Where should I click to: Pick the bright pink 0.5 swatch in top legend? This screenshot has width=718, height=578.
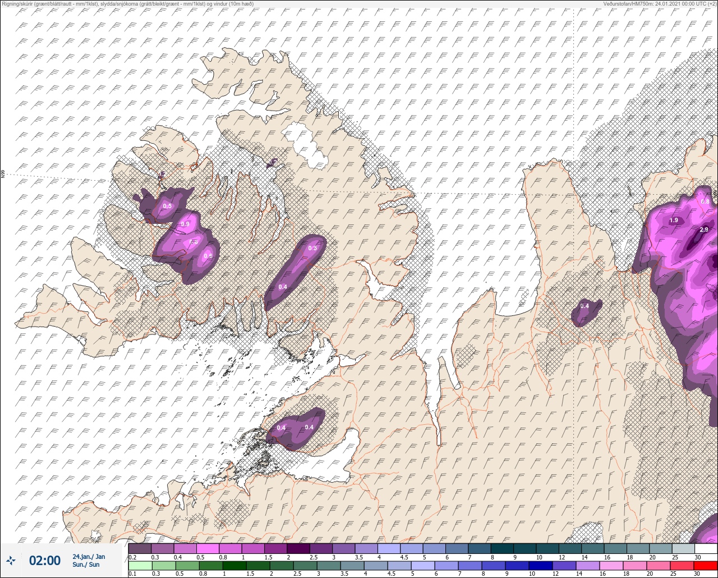[x=208, y=548]
